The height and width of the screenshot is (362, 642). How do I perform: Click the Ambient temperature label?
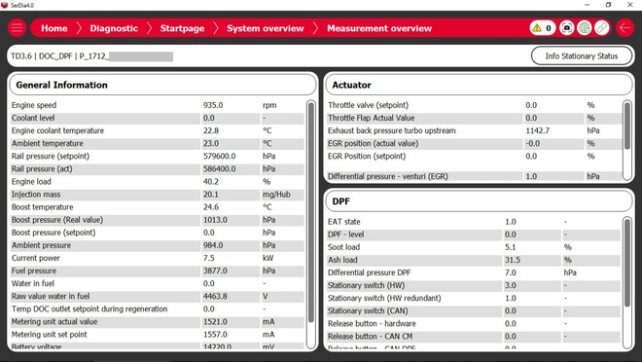(47, 143)
